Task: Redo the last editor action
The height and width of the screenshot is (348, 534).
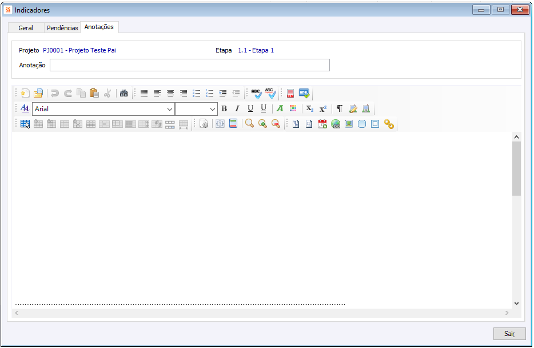Action: click(x=68, y=93)
